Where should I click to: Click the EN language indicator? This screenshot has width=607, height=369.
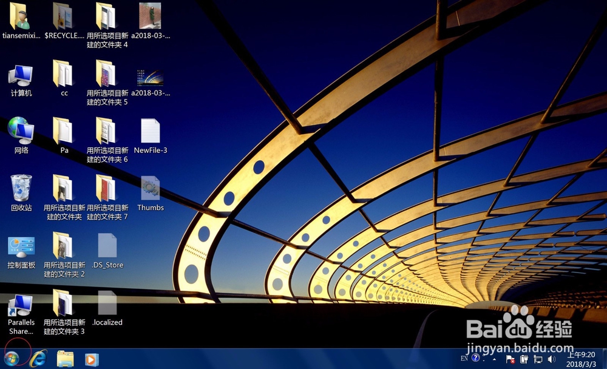click(x=464, y=359)
